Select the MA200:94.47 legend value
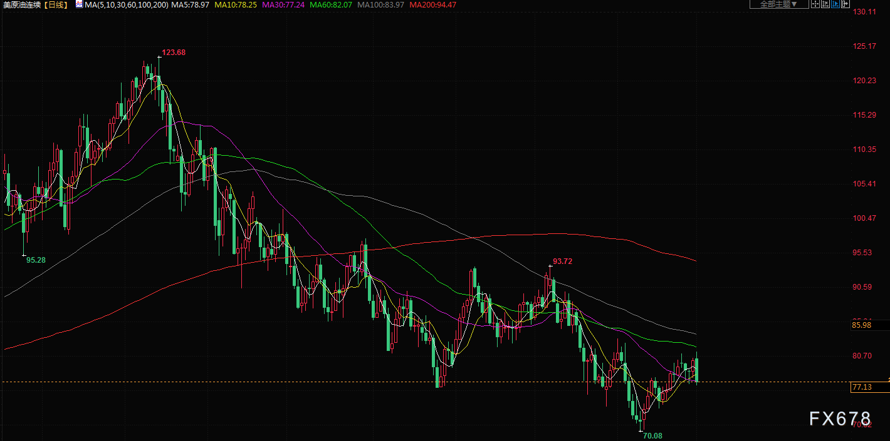 (x=432, y=4)
